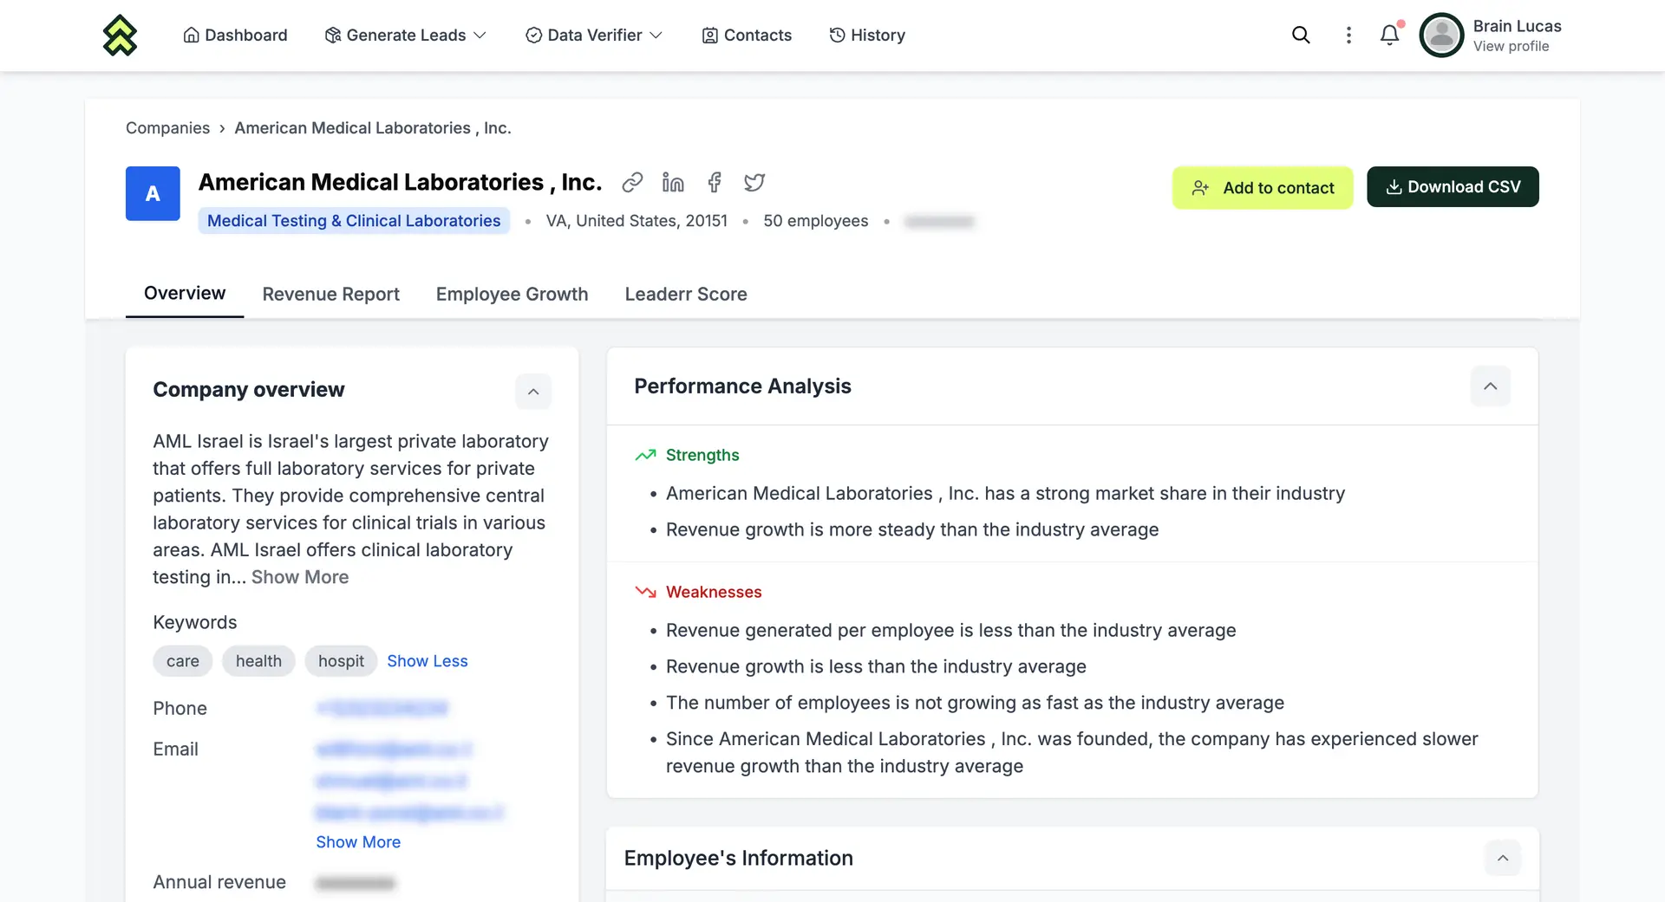The image size is (1665, 902).
Task: Collapse the Performance Analysis panel
Action: pos(1490,386)
